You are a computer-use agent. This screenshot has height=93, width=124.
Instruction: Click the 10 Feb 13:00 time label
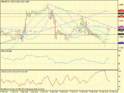(114, 92)
